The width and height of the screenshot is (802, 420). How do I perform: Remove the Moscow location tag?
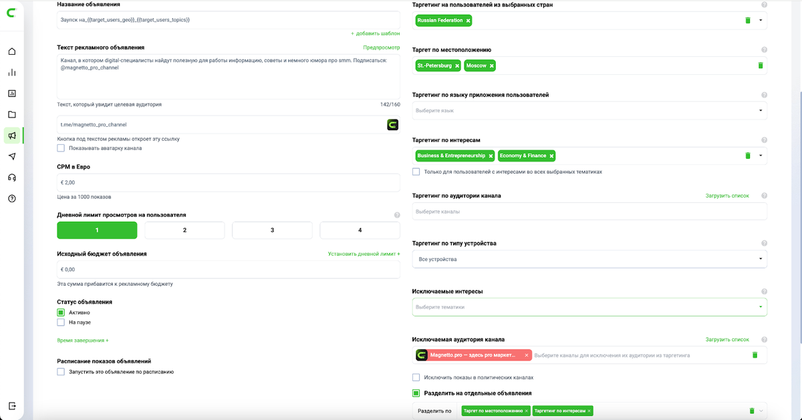(491, 65)
